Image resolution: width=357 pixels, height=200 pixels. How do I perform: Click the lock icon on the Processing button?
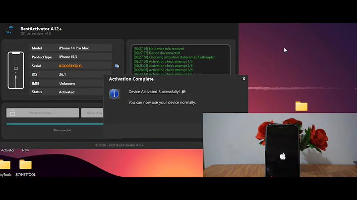click(x=12, y=113)
